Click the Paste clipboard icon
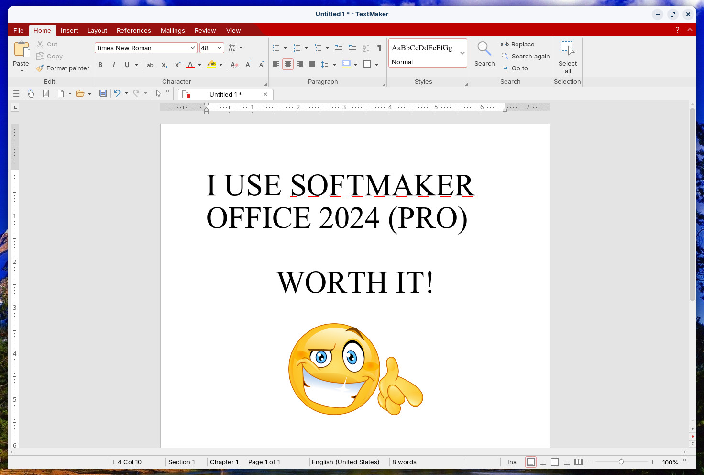The image size is (704, 475). [22, 49]
